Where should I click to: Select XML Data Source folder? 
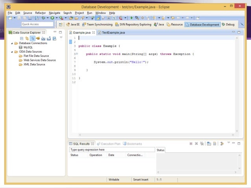34,64
